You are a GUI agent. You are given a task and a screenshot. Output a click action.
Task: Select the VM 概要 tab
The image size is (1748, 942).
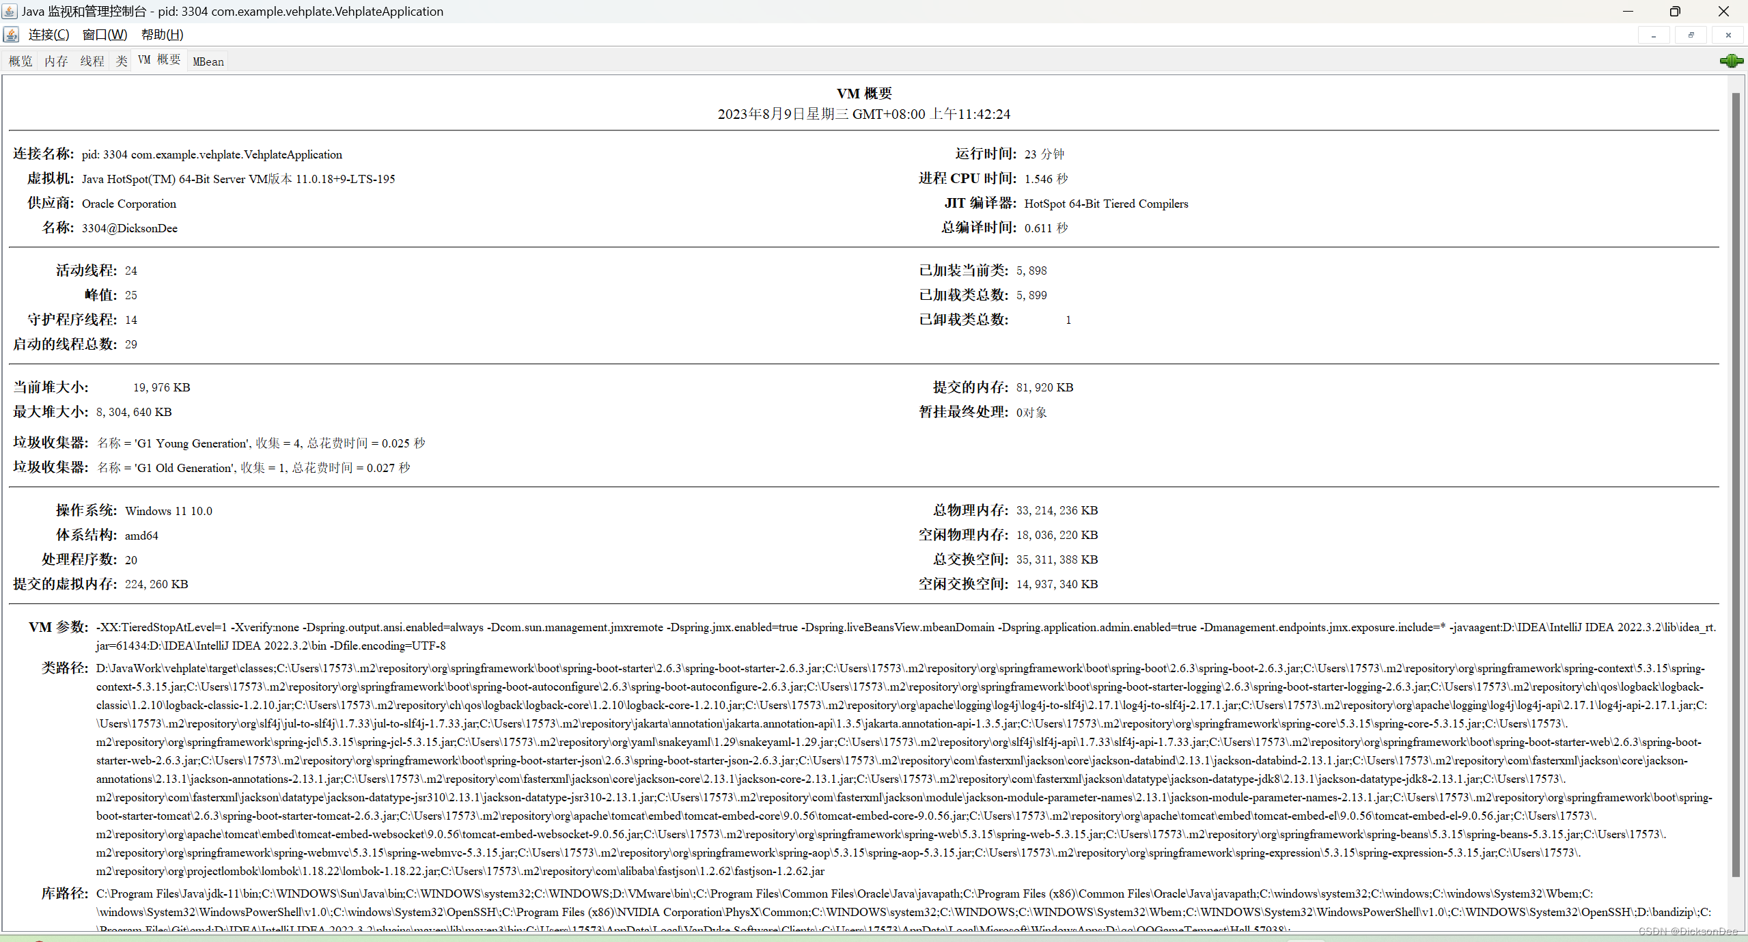(158, 60)
